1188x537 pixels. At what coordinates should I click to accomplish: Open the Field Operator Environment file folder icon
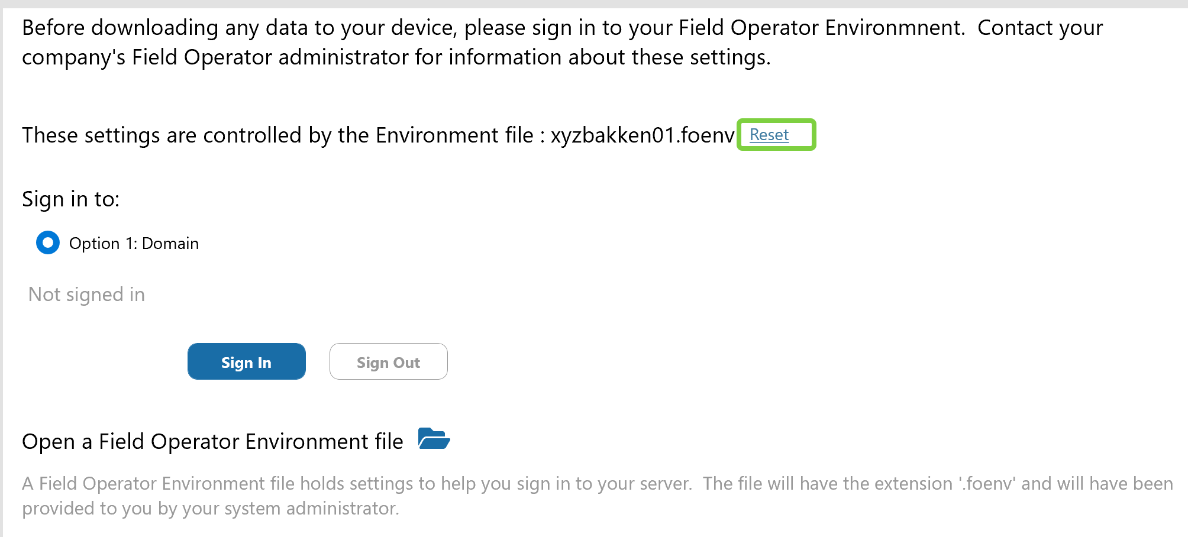click(434, 439)
